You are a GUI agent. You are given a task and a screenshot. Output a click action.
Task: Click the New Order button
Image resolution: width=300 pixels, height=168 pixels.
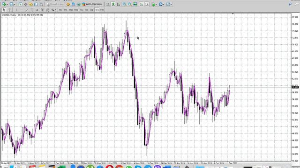55,4
